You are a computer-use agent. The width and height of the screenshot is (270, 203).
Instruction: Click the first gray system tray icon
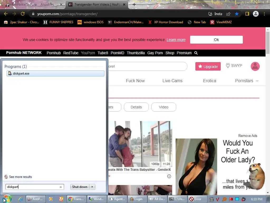click(211, 199)
